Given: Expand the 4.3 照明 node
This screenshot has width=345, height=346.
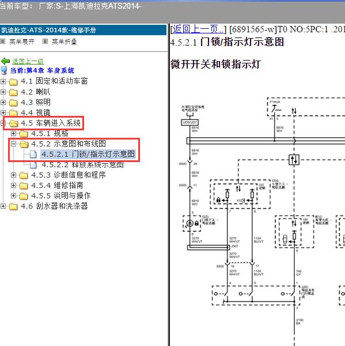Looking at the screenshot, I should click(3, 102).
